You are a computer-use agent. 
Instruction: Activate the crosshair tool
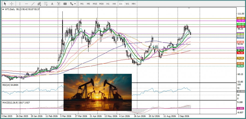tap(11, 4)
